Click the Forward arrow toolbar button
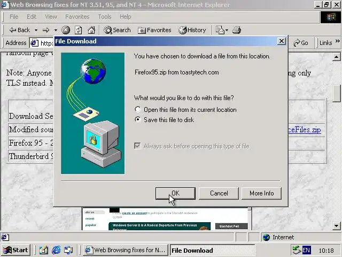 [46, 30]
